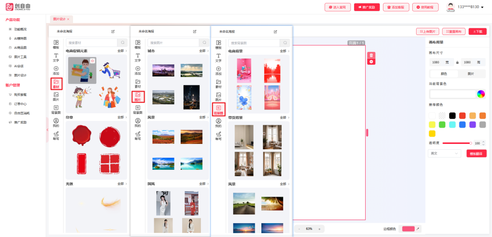Viewport: 492px width, 237px height.
Task: Select the 颜色 background mode option
Action: click(x=443, y=74)
